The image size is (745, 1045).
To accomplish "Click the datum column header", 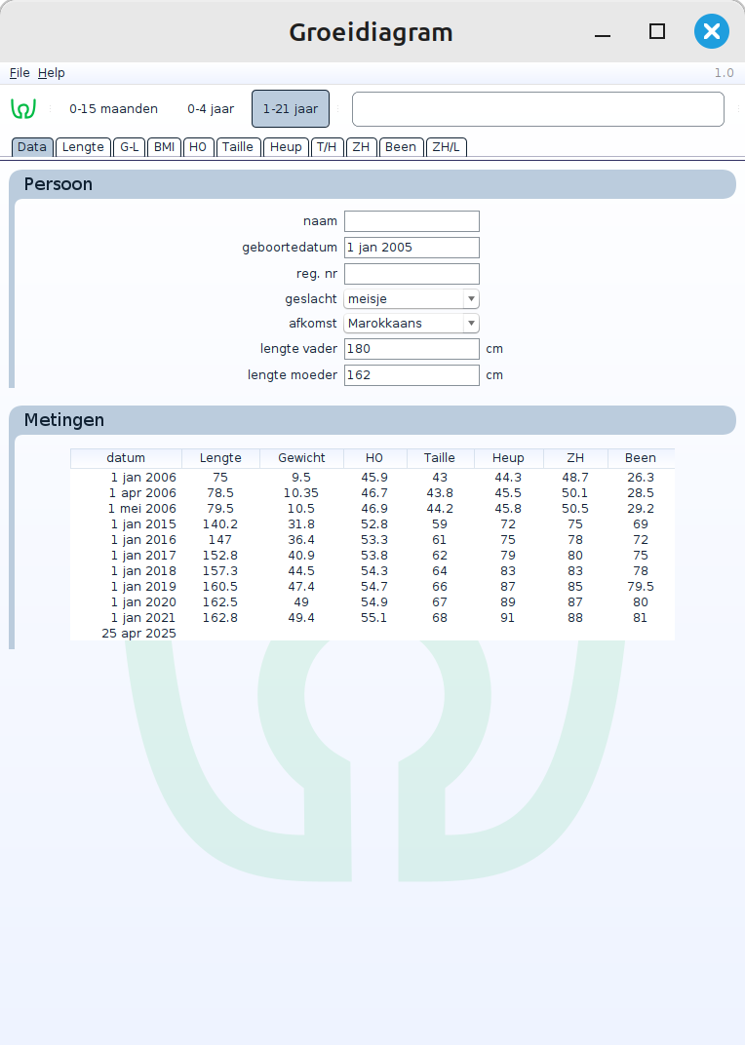I will click(x=126, y=458).
